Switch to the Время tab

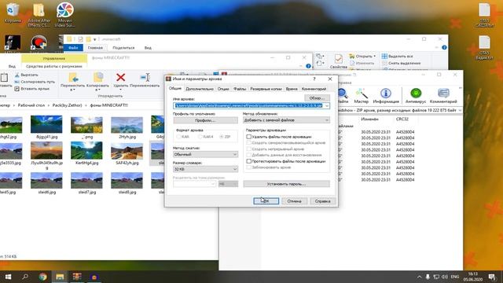tap(292, 89)
